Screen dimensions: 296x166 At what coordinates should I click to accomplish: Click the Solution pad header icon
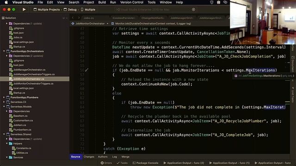tap(3, 18)
